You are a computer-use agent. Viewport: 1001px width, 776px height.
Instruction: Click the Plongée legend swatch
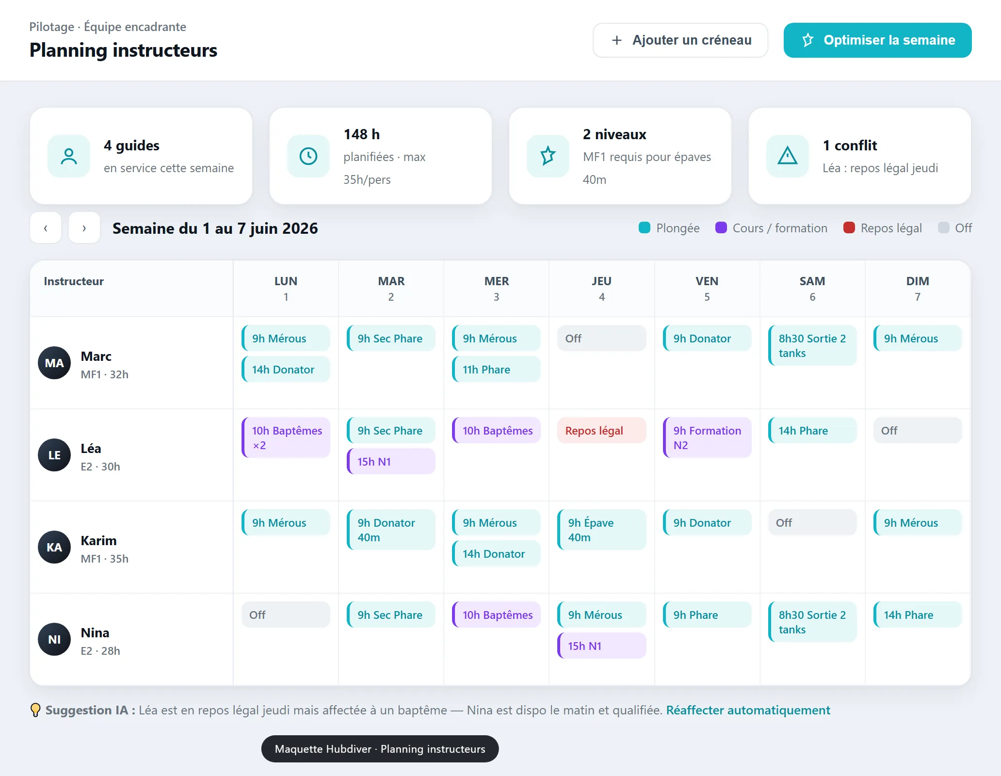tap(645, 227)
